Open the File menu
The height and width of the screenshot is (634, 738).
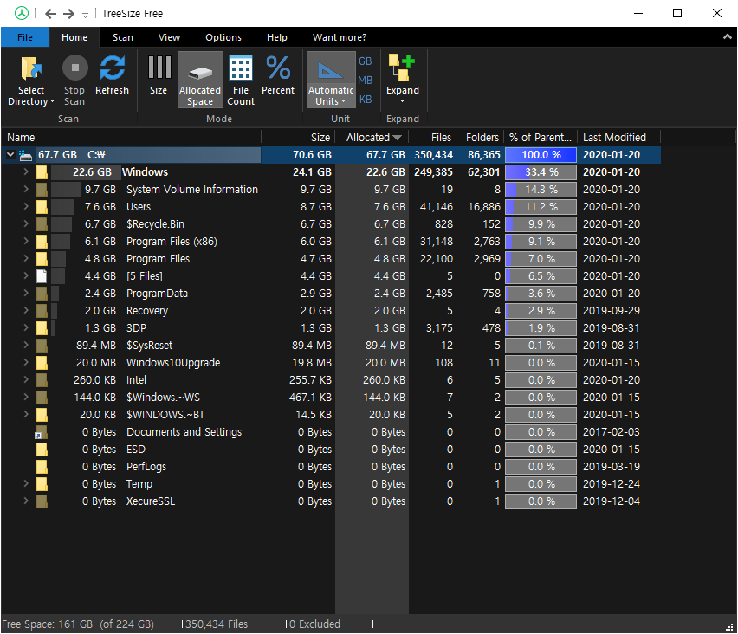(x=25, y=37)
